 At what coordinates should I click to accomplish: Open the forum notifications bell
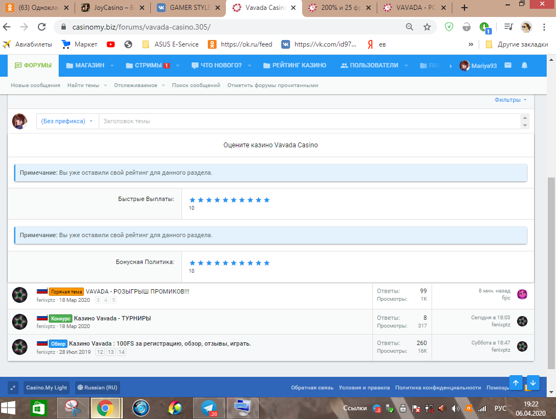[x=524, y=65]
